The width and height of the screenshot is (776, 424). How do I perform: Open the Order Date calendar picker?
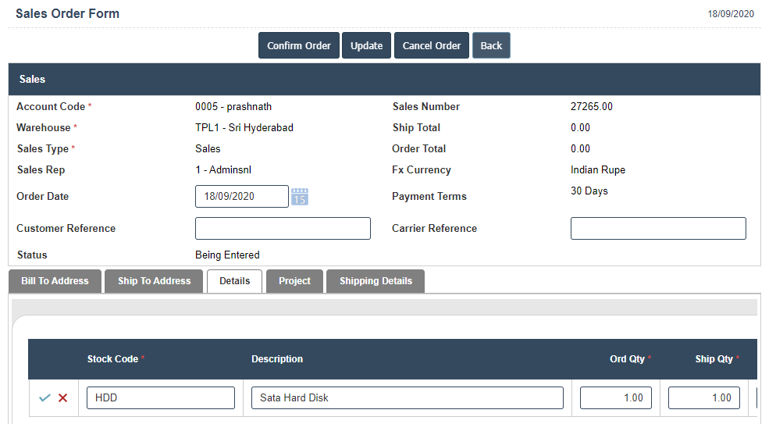[300, 197]
